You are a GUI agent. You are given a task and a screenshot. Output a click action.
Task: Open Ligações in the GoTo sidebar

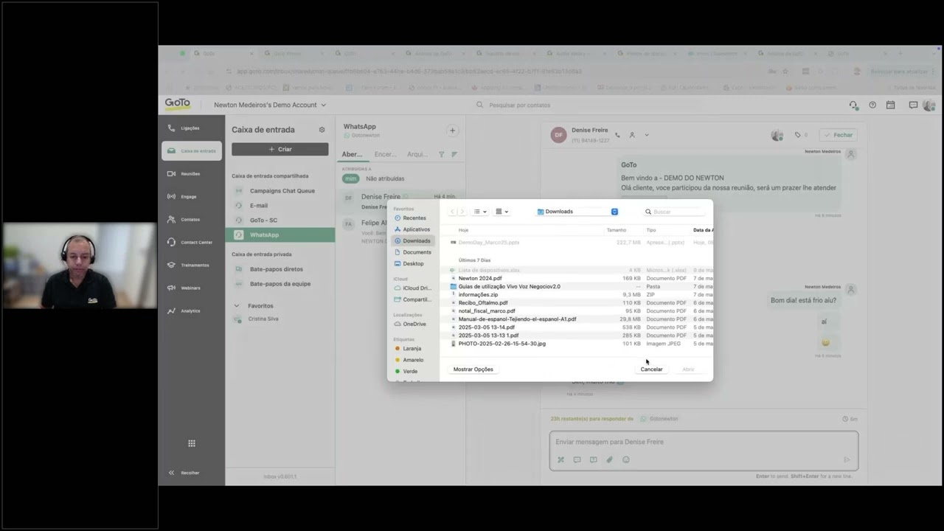point(192,128)
